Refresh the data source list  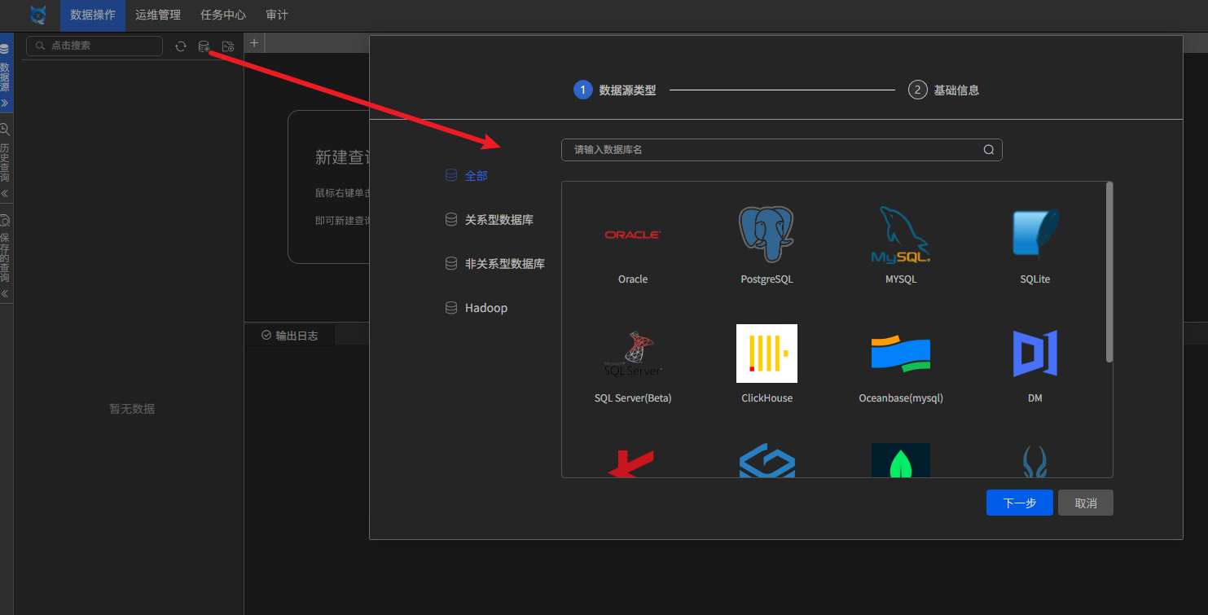pyautogui.click(x=181, y=46)
